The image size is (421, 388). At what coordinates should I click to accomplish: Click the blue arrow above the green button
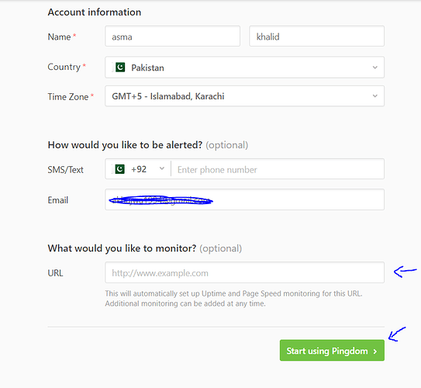point(397,334)
